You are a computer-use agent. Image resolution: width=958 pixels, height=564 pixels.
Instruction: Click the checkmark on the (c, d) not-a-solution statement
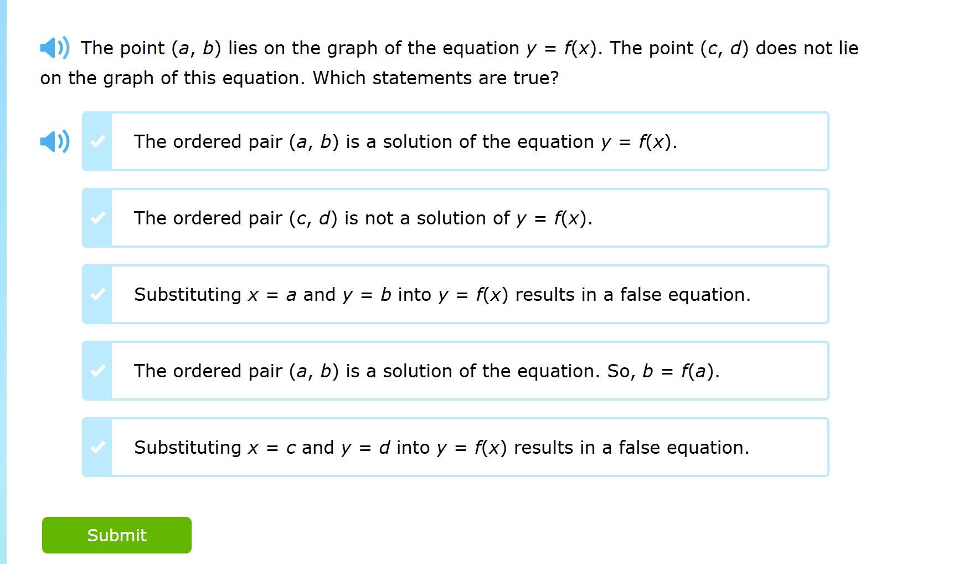point(97,218)
